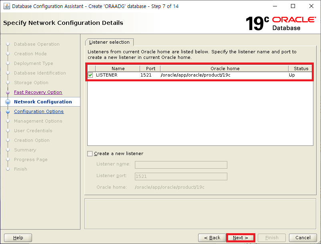This screenshot has width=321, height=244.
Task: Click the empty message area at bottom
Action: 201,214
